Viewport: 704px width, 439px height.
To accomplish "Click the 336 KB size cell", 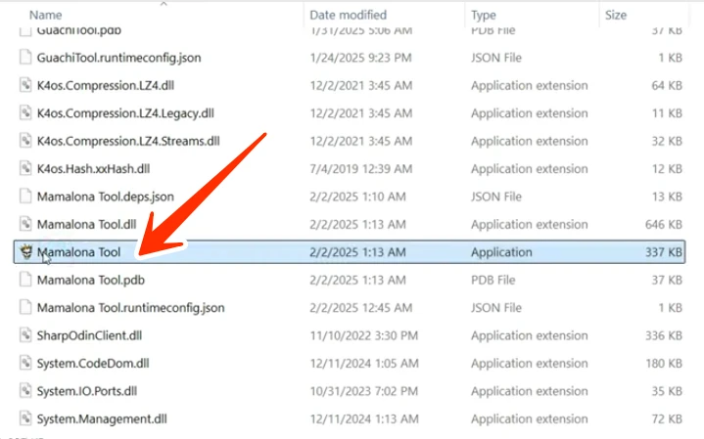I will 664,336.
